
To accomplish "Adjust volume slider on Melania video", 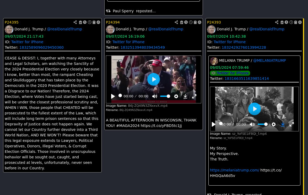I will pyautogui.click(x=263, y=124).
